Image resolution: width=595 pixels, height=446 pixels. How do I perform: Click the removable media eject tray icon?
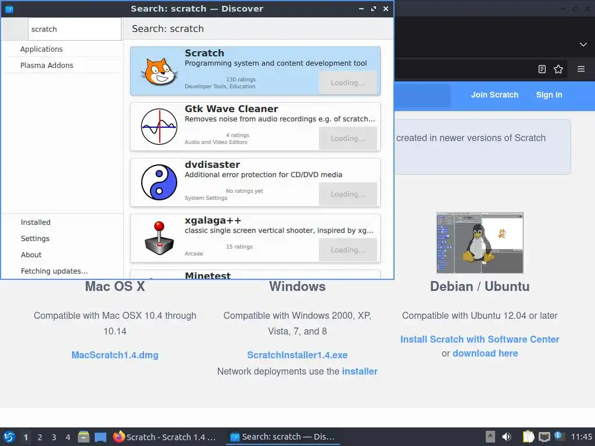[490, 437]
